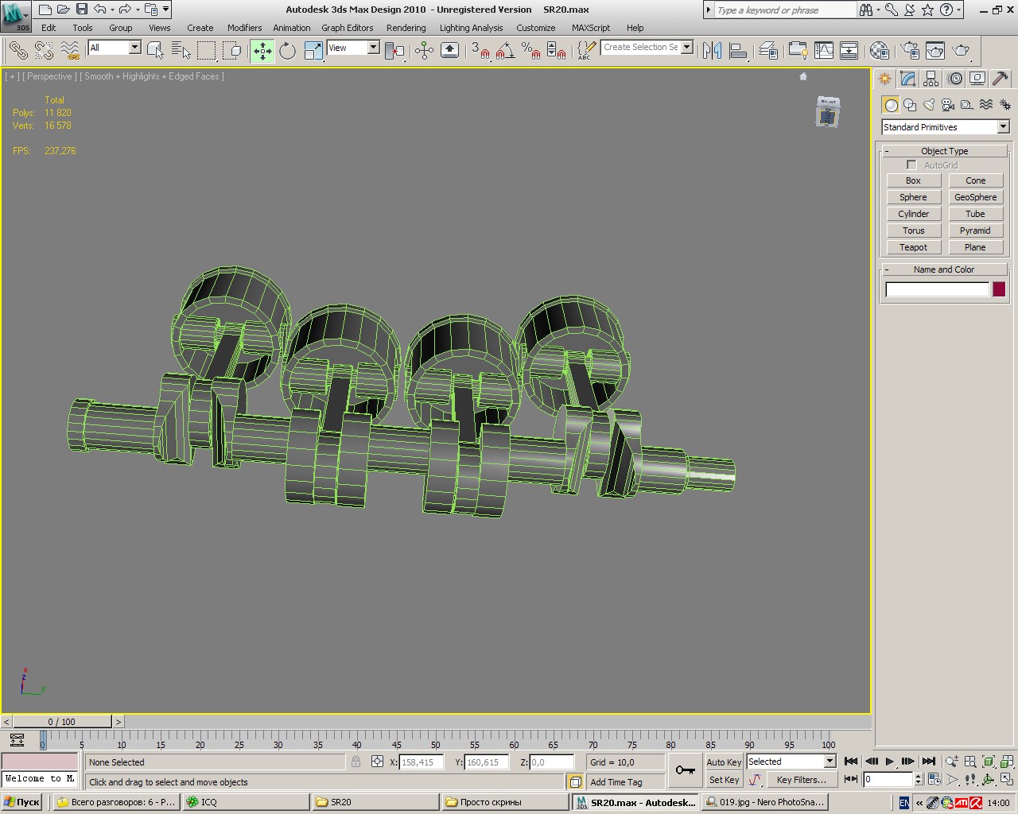Open the MAXScript menu
The image size is (1018, 814).
click(591, 28)
